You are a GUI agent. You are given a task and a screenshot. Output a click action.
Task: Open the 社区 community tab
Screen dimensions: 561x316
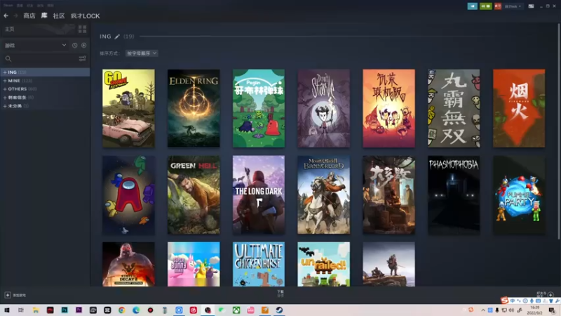click(59, 15)
